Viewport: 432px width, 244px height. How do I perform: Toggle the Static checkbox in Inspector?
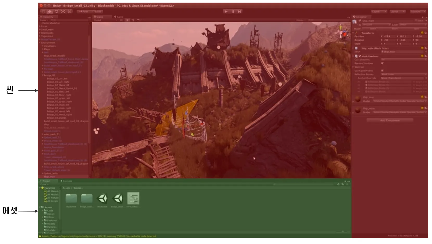(x=416, y=21)
